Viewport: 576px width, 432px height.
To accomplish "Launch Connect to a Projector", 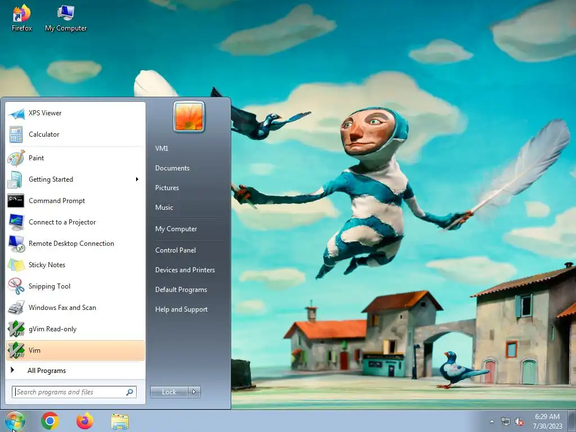I will 75,222.
